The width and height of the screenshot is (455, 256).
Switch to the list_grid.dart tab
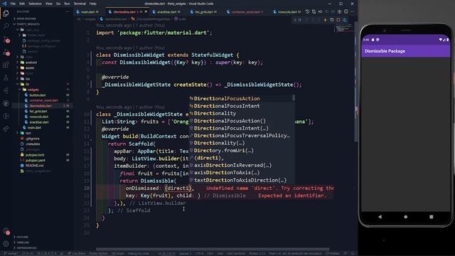point(205,12)
